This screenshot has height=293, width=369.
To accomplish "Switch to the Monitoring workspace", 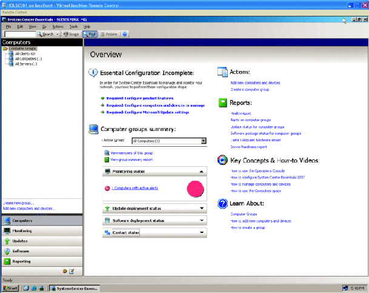I will (42, 231).
